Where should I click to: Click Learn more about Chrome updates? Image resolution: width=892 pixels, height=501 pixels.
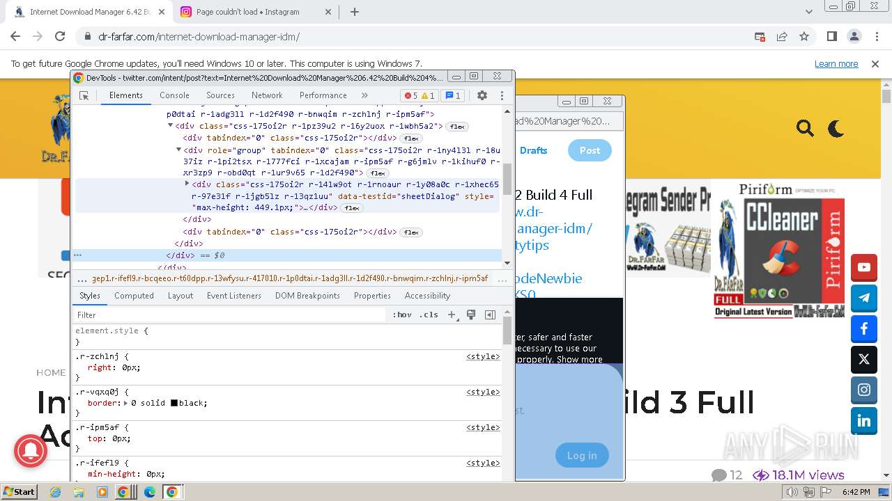(836, 63)
